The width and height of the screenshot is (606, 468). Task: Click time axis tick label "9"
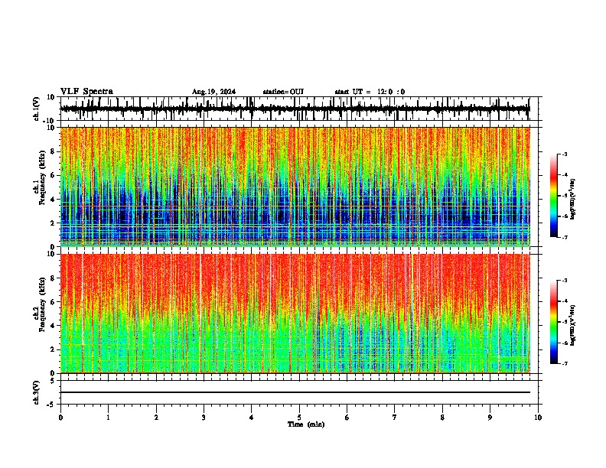[490, 418]
